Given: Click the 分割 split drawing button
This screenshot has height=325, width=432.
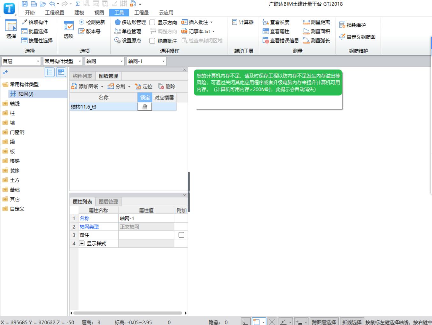Looking at the screenshot, I should (117, 86).
